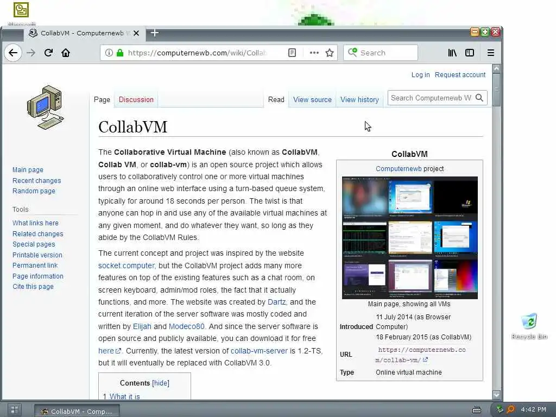
Task: Close the CollabVM browser tab
Action: [136, 33]
